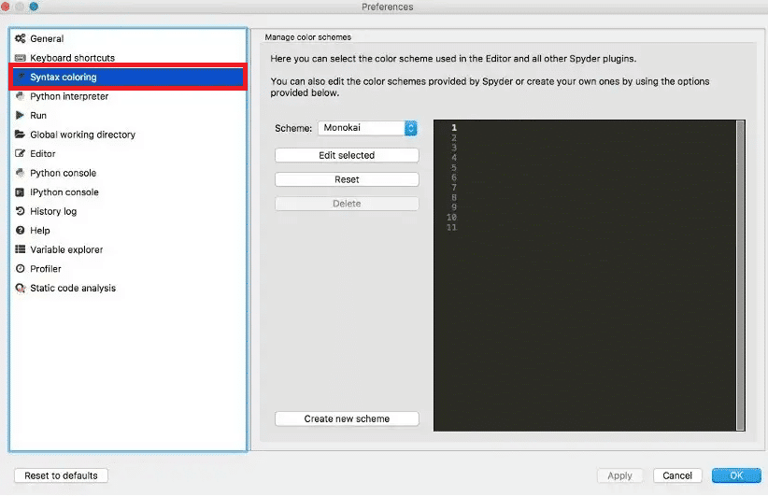Select Static code analysis entry
Viewport: 768px width, 496px height.
point(128,288)
